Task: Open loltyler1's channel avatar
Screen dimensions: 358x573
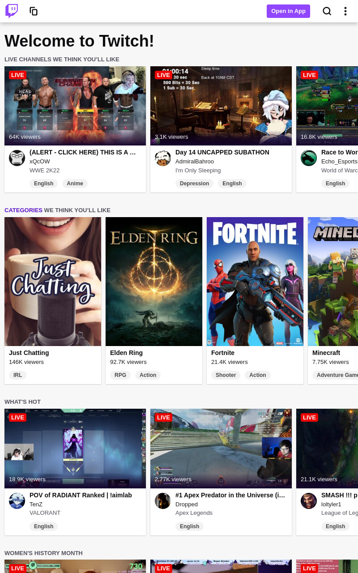Action: tap(309, 501)
